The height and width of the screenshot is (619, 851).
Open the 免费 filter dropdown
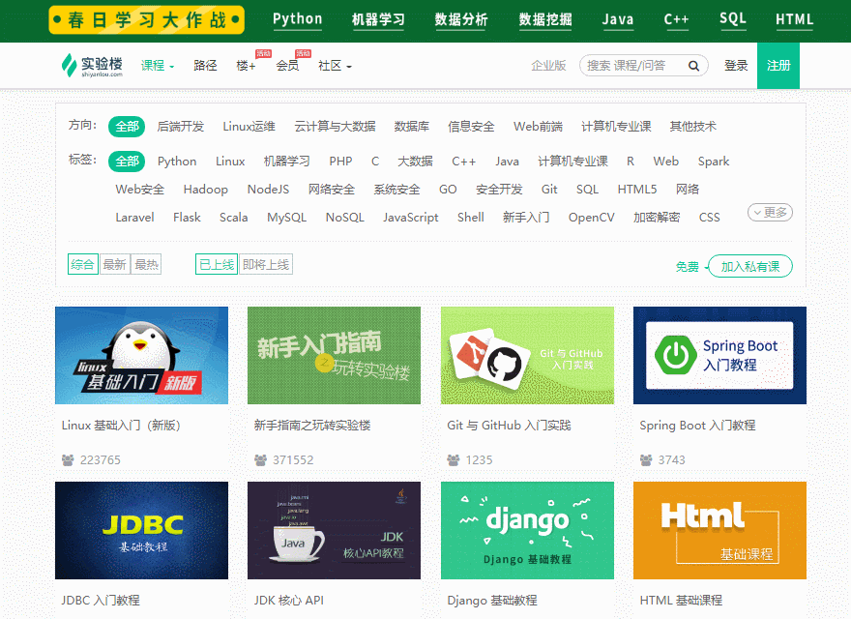(x=690, y=267)
